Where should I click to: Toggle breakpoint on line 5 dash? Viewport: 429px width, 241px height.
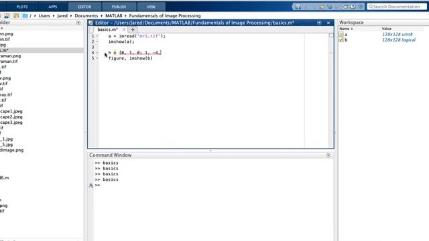[97, 58]
